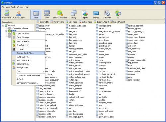The width and height of the screenshot is (166, 122).
Task: Choose Dump SQL File... entry
Action: pos(28,57)
